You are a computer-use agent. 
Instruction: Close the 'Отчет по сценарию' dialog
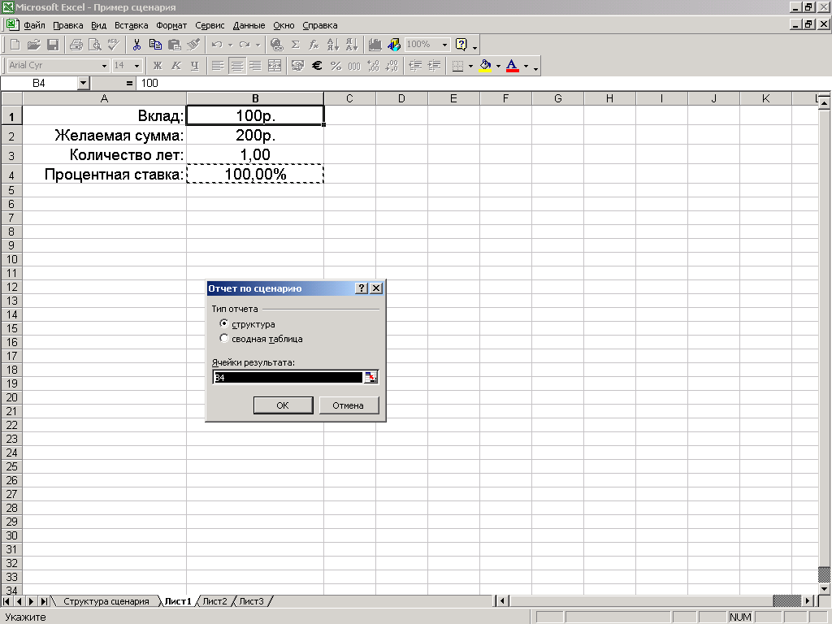(x=376, y=288)
